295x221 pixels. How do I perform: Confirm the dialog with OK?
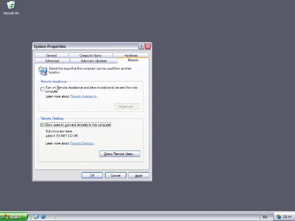point(92,175)
